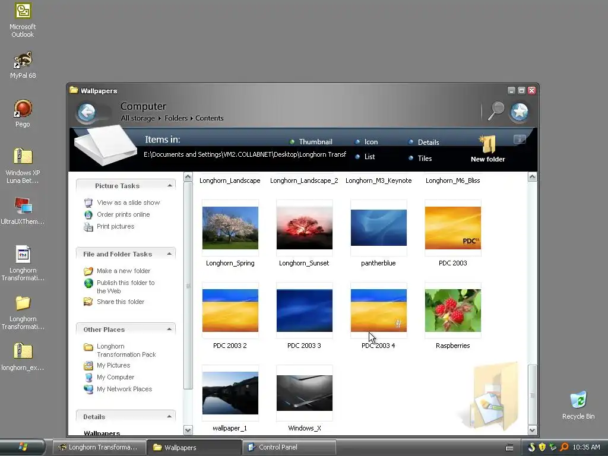Open My Network Places link
Image resolution: width=608 pixels, height=456 pixels.
click(x=125, y=389)
